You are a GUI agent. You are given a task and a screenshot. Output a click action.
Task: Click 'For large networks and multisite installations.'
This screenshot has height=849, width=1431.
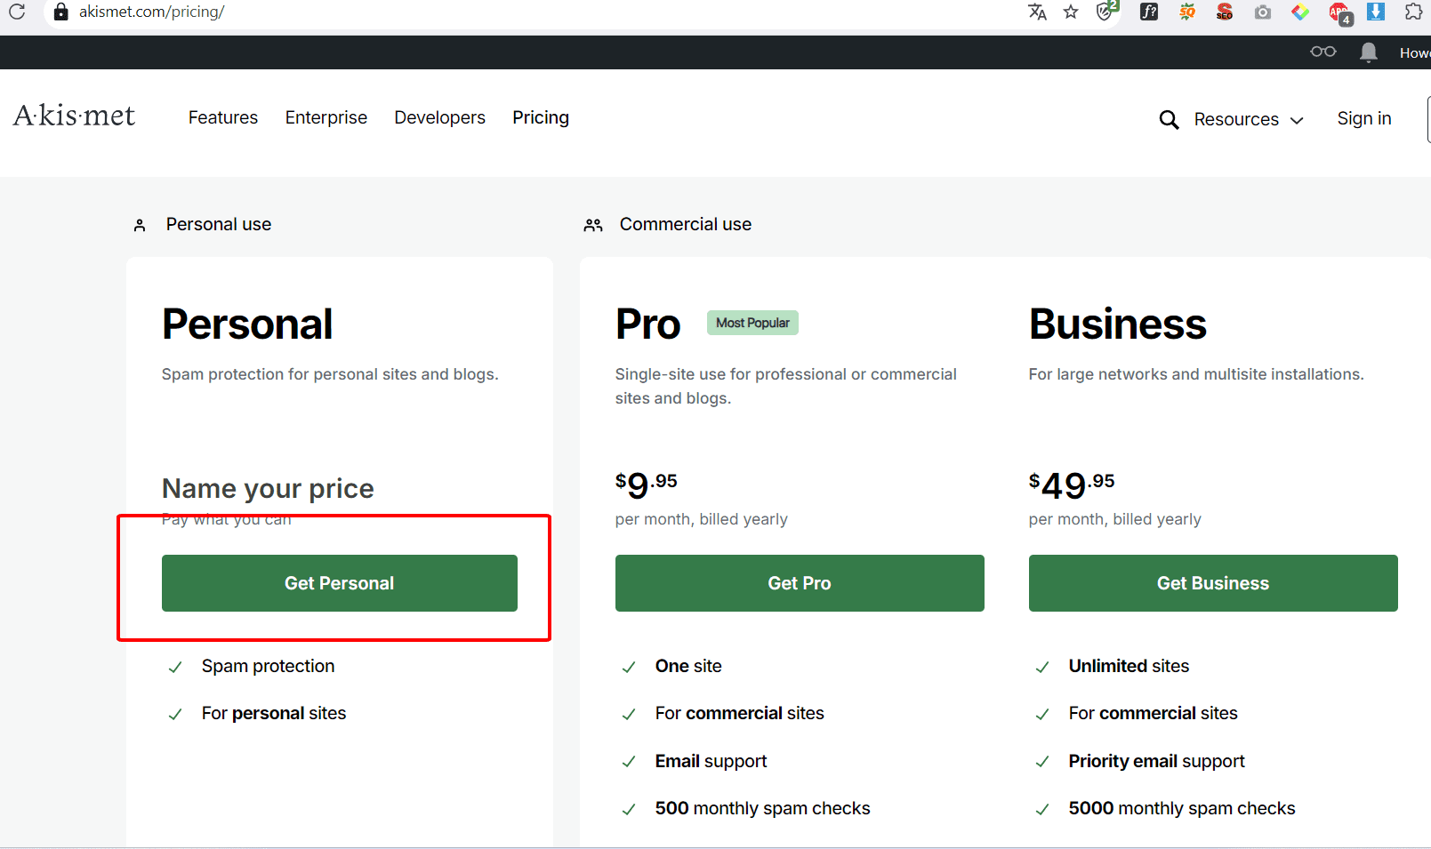point(1196,374)
